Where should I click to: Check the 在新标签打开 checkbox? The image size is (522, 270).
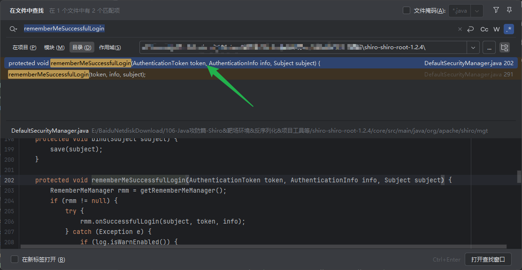click(x=15, y=259)
